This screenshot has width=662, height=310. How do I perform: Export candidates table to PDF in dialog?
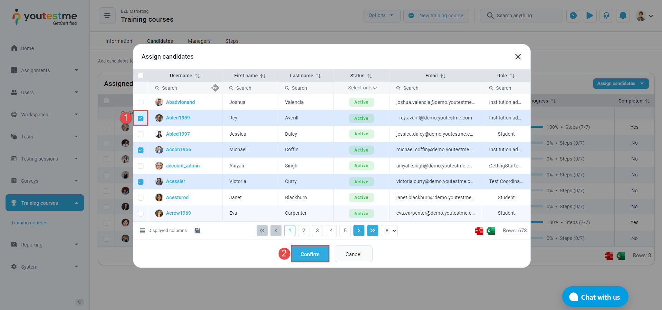(x=479, y=231)
